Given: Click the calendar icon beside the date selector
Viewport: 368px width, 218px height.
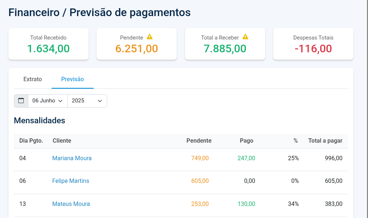Looking at the screenshot, I should (21, 101).
